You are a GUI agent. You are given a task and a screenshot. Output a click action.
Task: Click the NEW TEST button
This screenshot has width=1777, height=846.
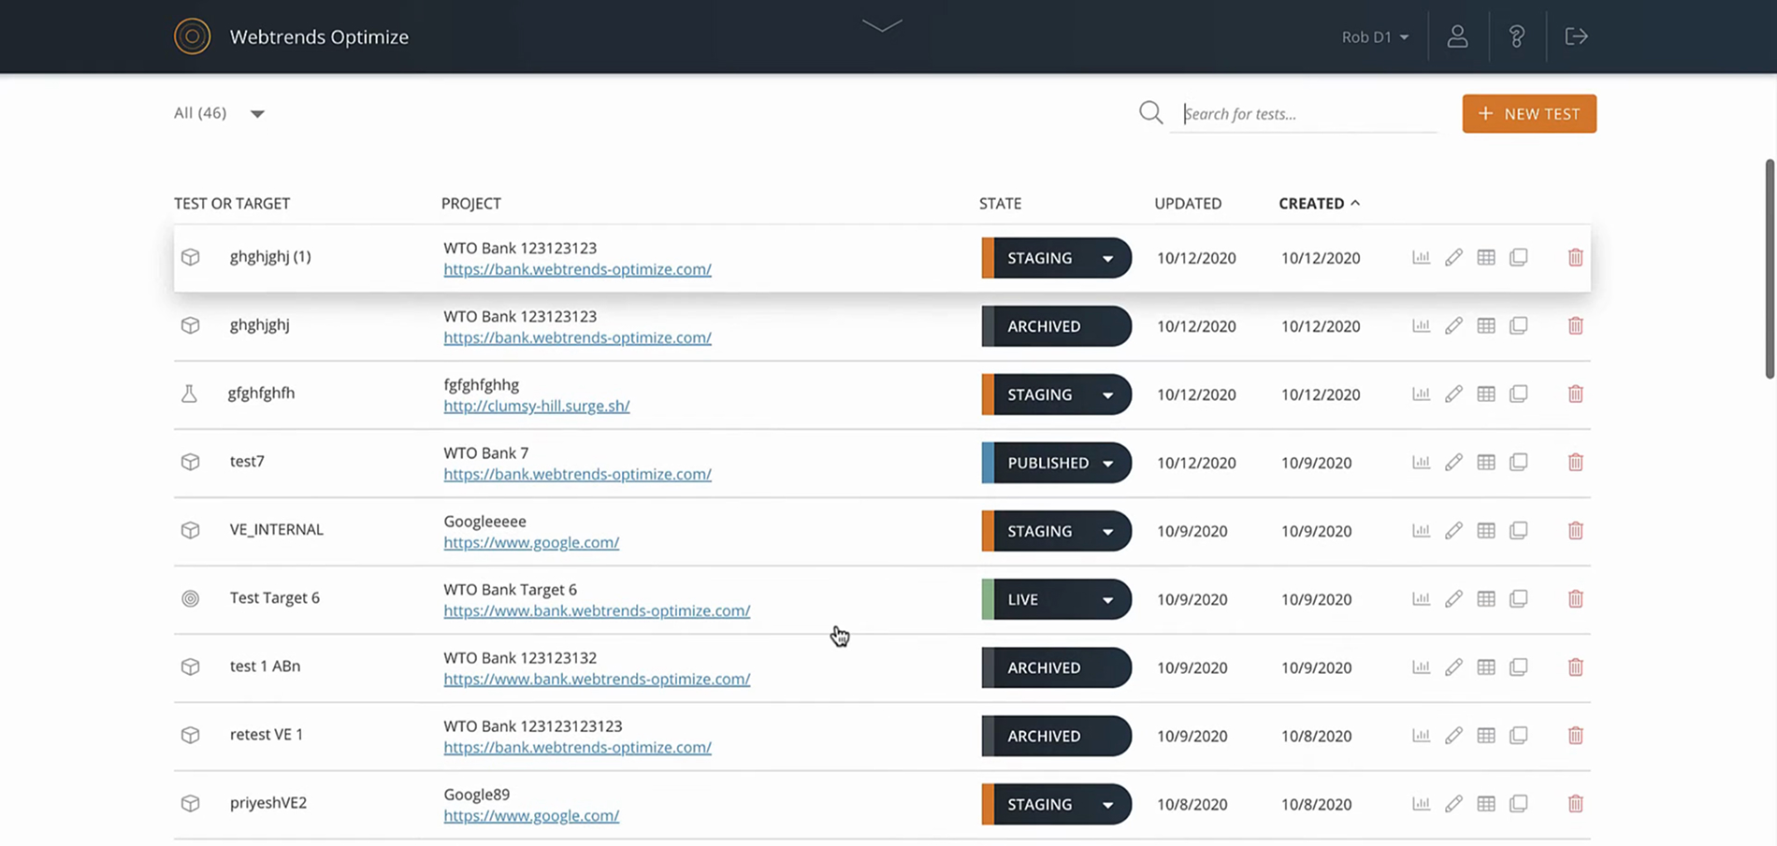(x=1529, y=113)
